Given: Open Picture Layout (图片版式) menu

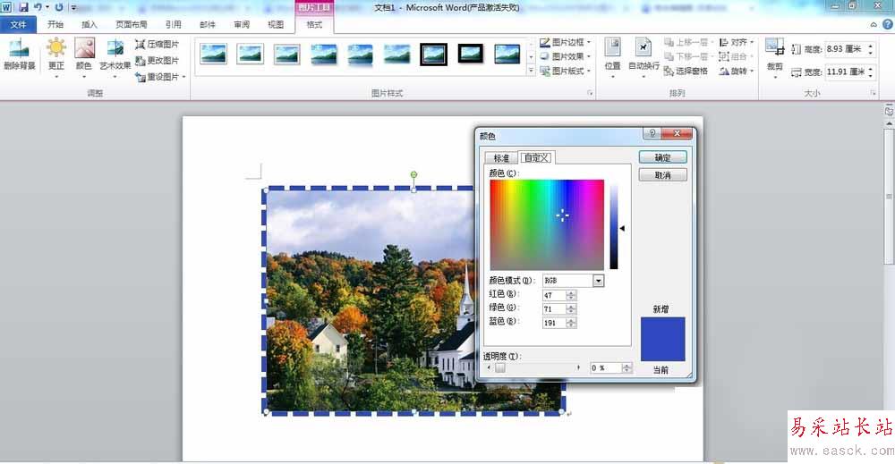Looking at the screenshot, I should tap(565, 71).
